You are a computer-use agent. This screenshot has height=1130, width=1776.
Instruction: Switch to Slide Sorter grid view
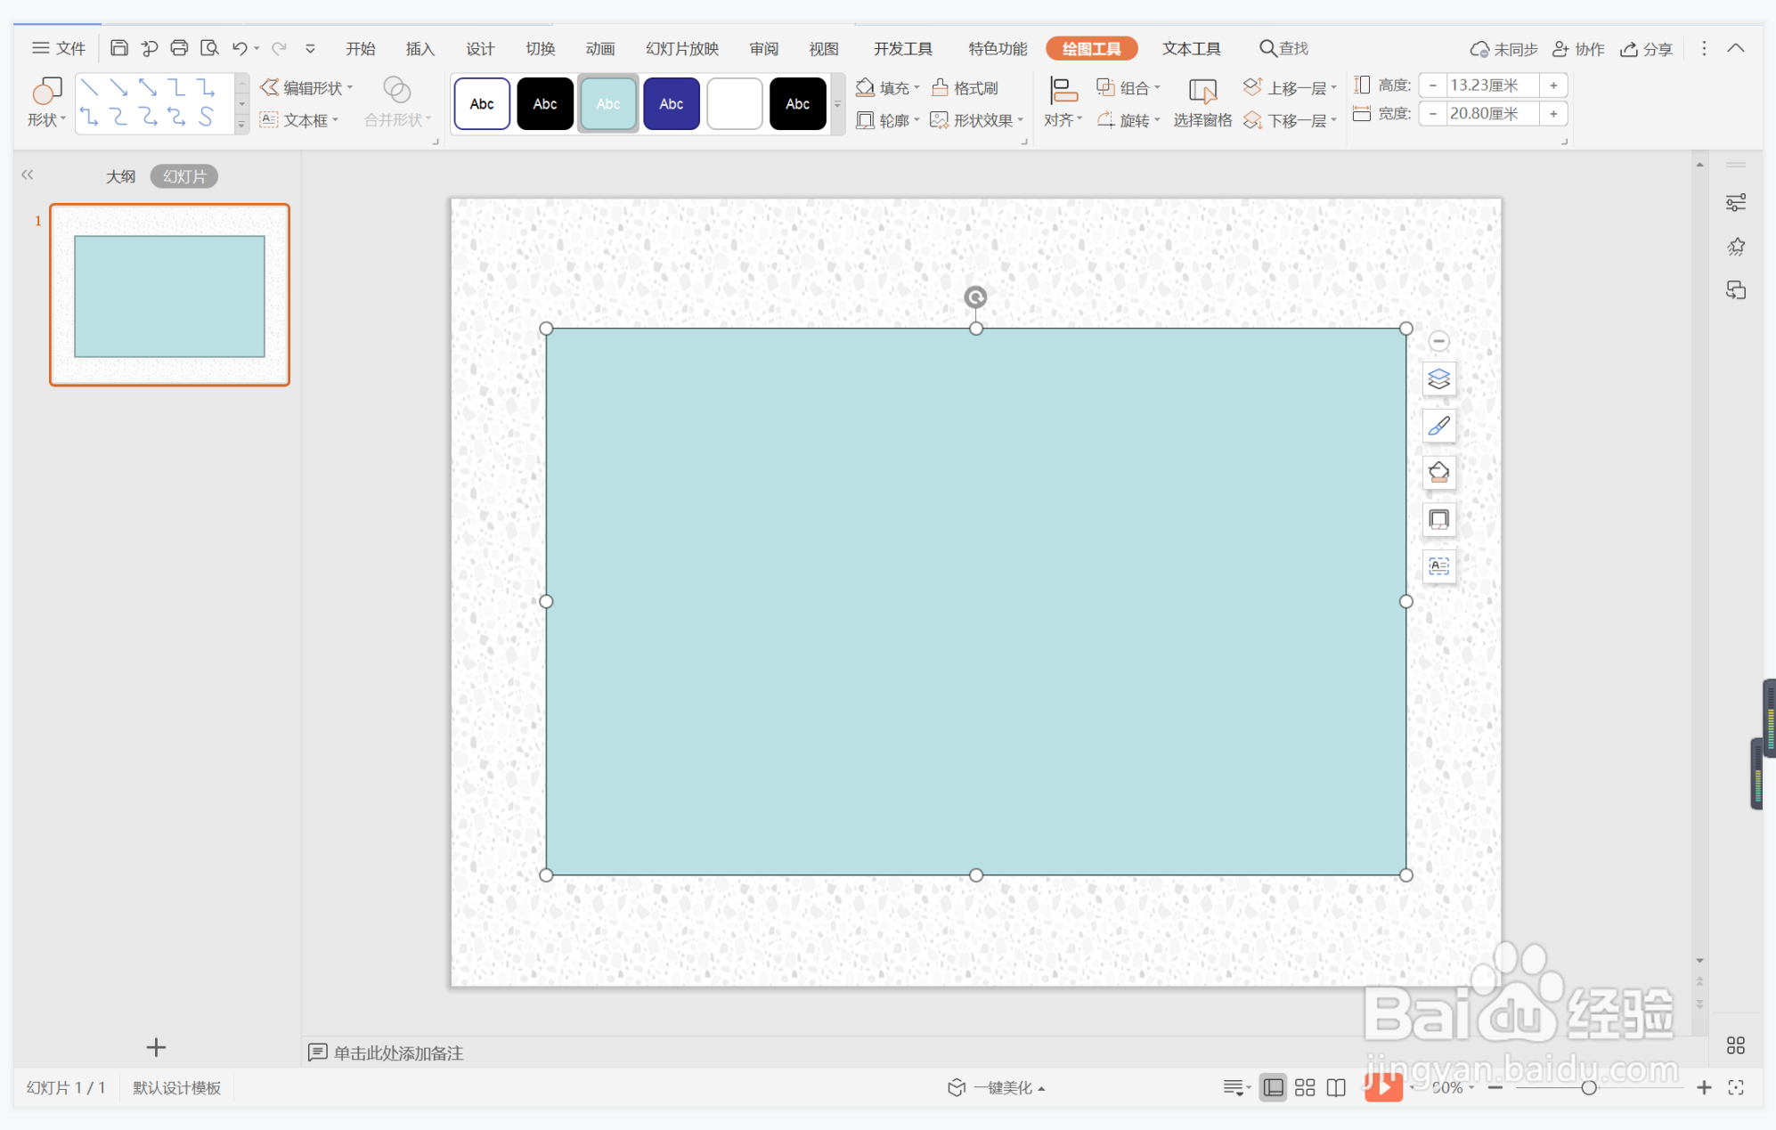[1305, 1087]
